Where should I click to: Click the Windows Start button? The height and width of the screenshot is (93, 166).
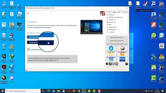coord(2,91)
